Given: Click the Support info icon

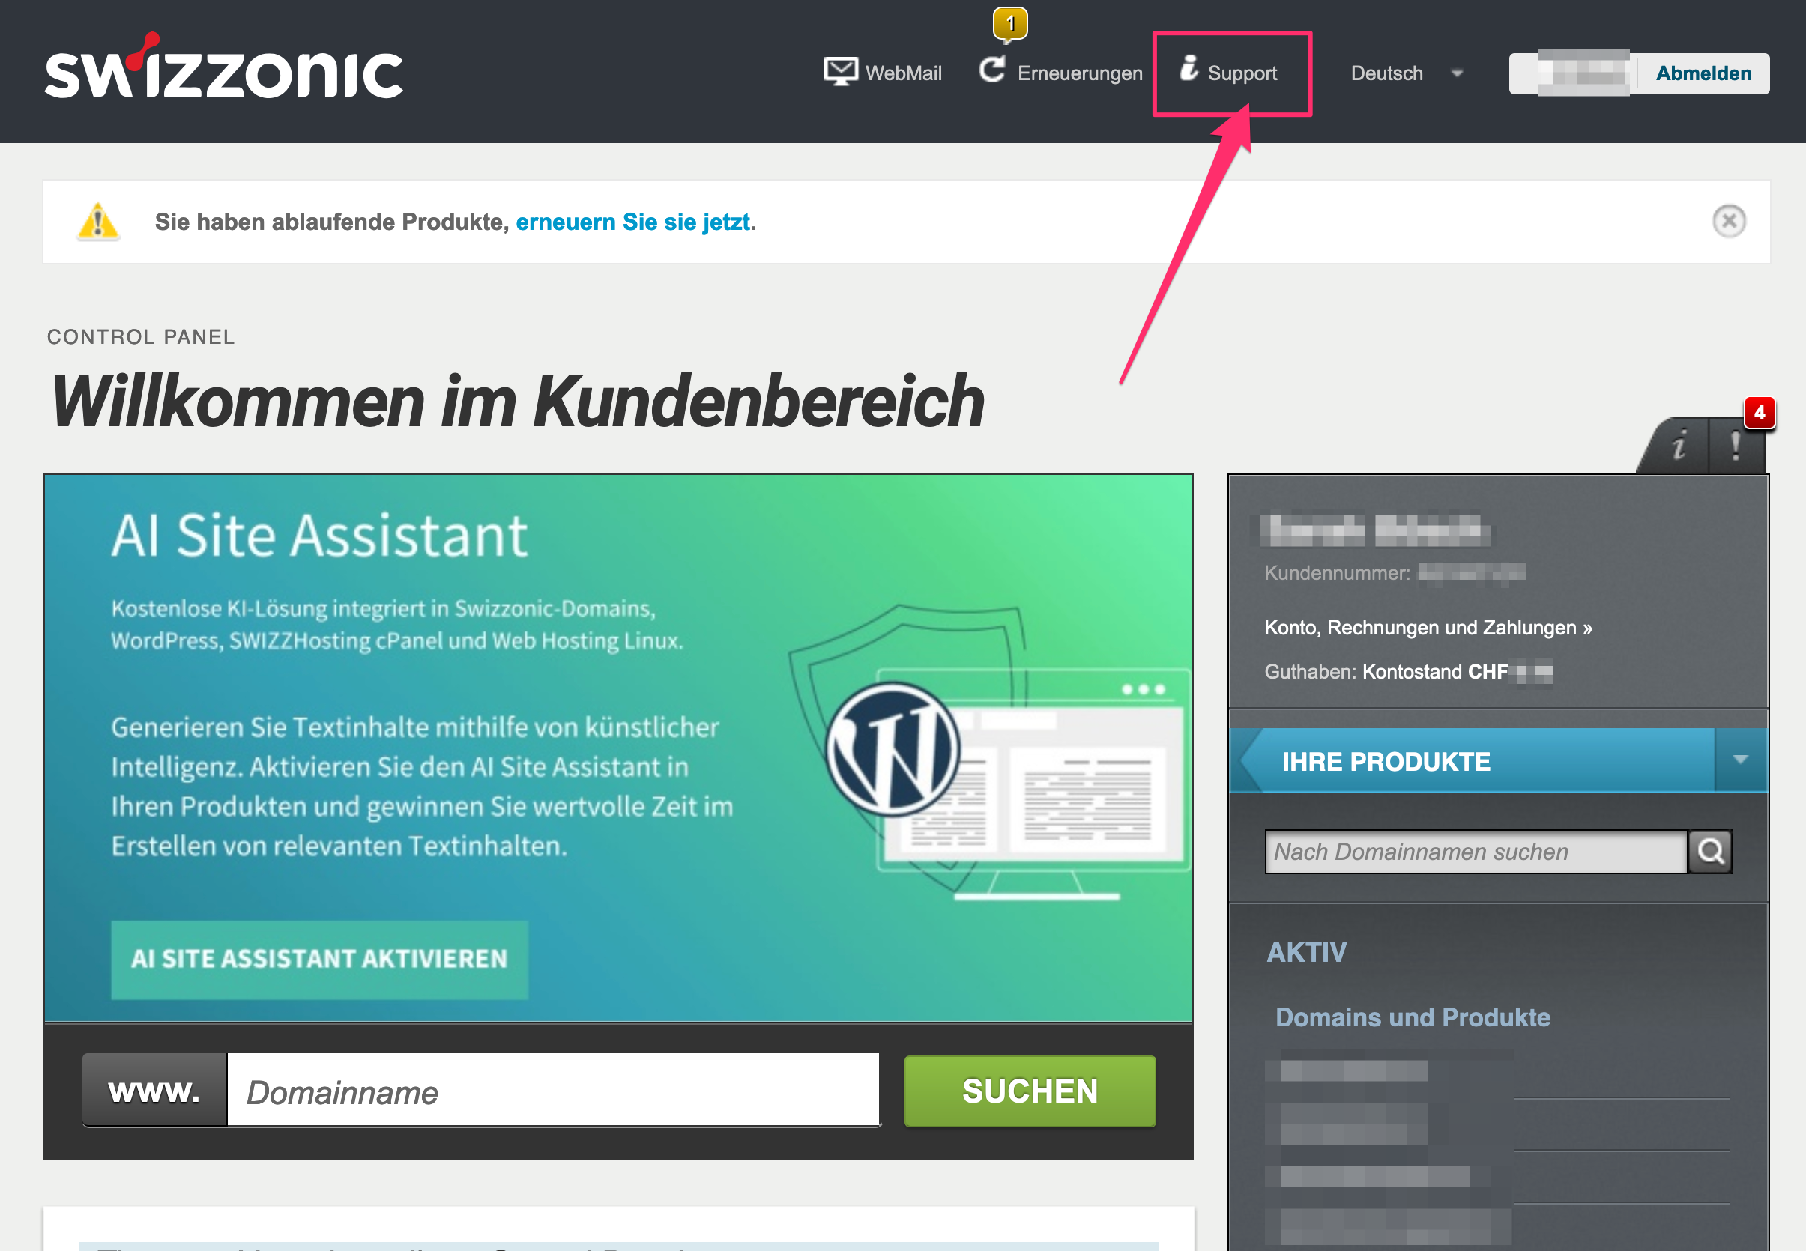Looking at the screenshot, I should click(1189, 68).
